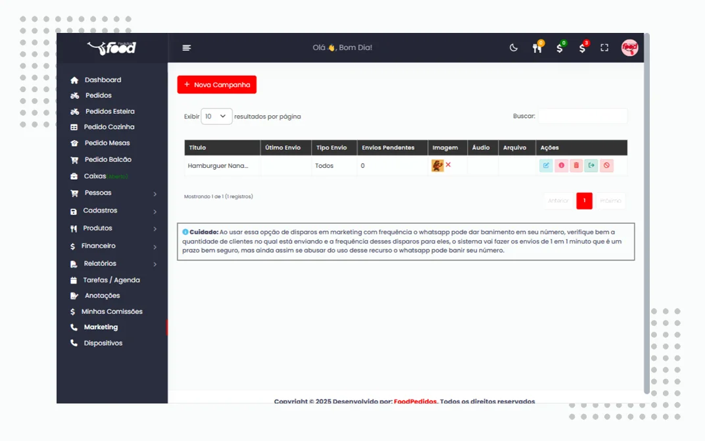Open the results-per-page dropdown showing 10

(216, 116)
